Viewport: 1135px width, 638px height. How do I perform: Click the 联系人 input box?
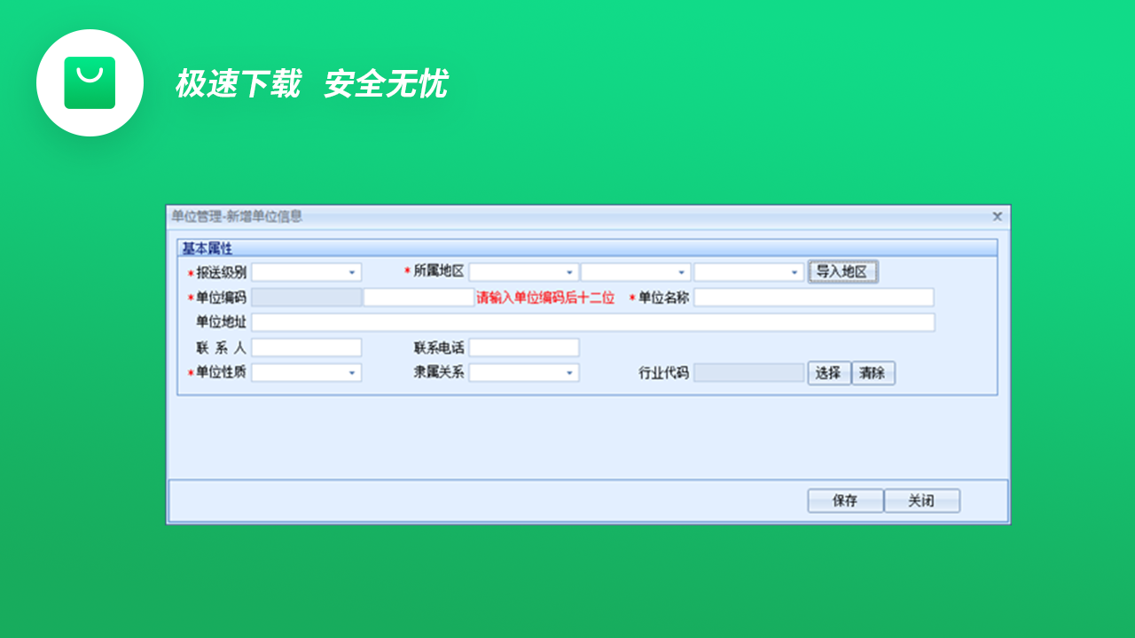[306, 347]
